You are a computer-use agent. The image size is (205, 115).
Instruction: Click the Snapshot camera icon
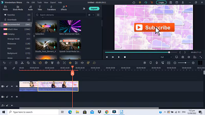click(x=183, y=57)
